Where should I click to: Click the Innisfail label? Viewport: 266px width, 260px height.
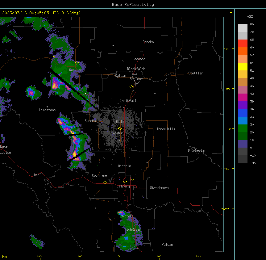point(128,101)
